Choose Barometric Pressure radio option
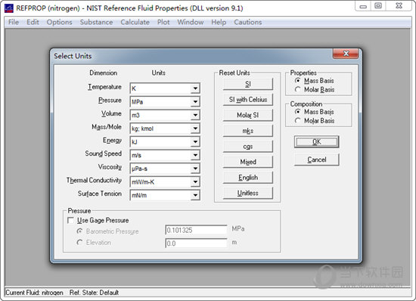 coord(79,231)
